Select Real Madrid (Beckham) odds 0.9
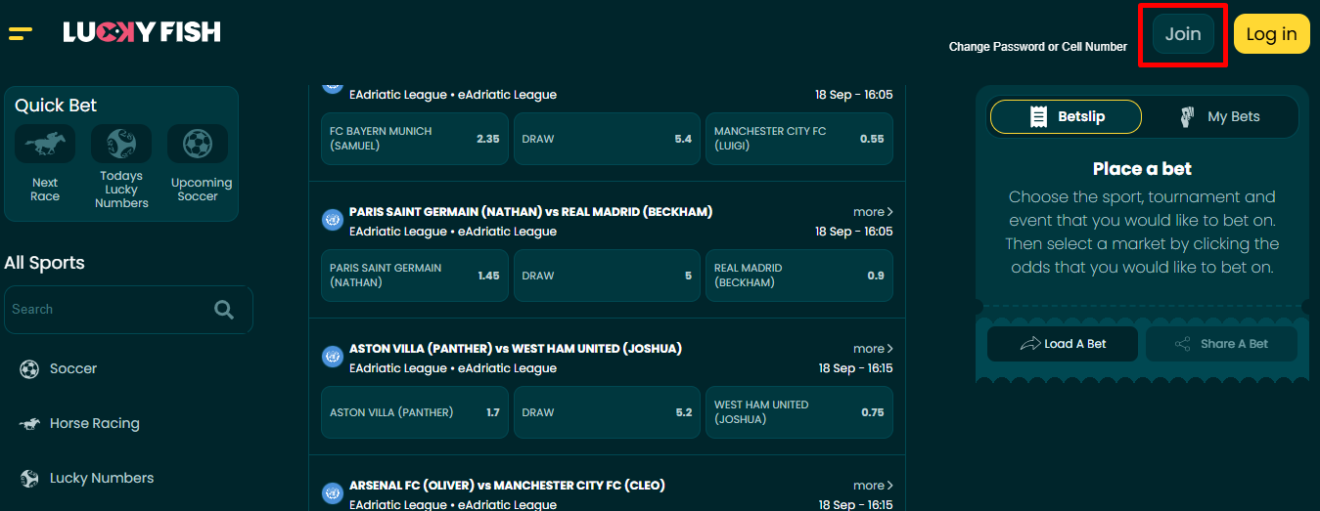1320x511 pixels. click(798, 276)
